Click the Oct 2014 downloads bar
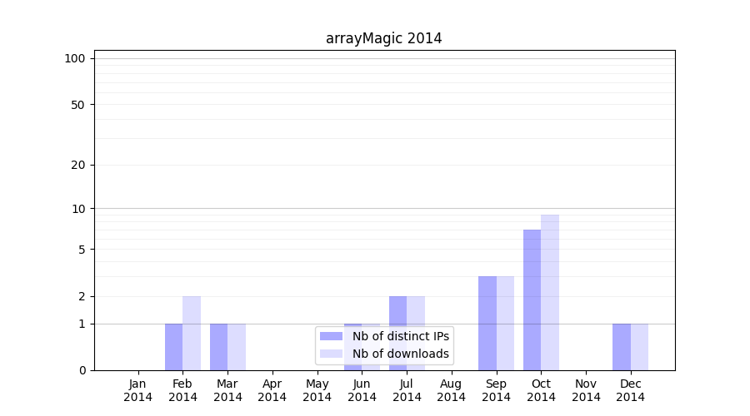This screenshot has width=750, height=416. (x=550, y=292)
